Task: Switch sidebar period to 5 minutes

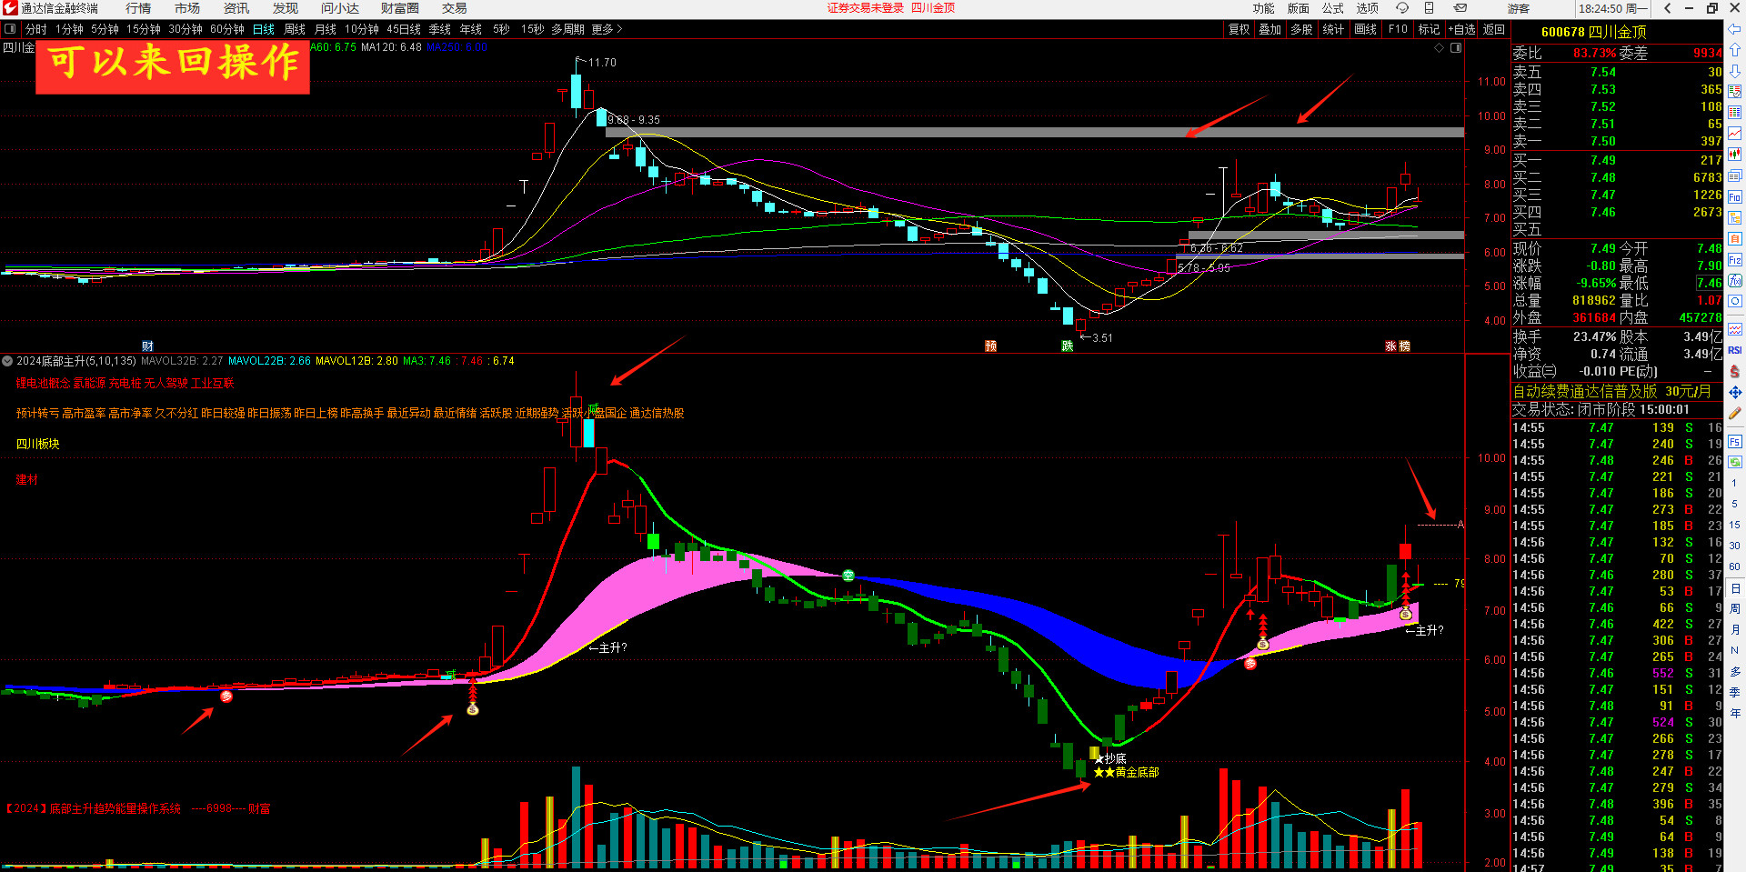Action: tap(1735, 504)
